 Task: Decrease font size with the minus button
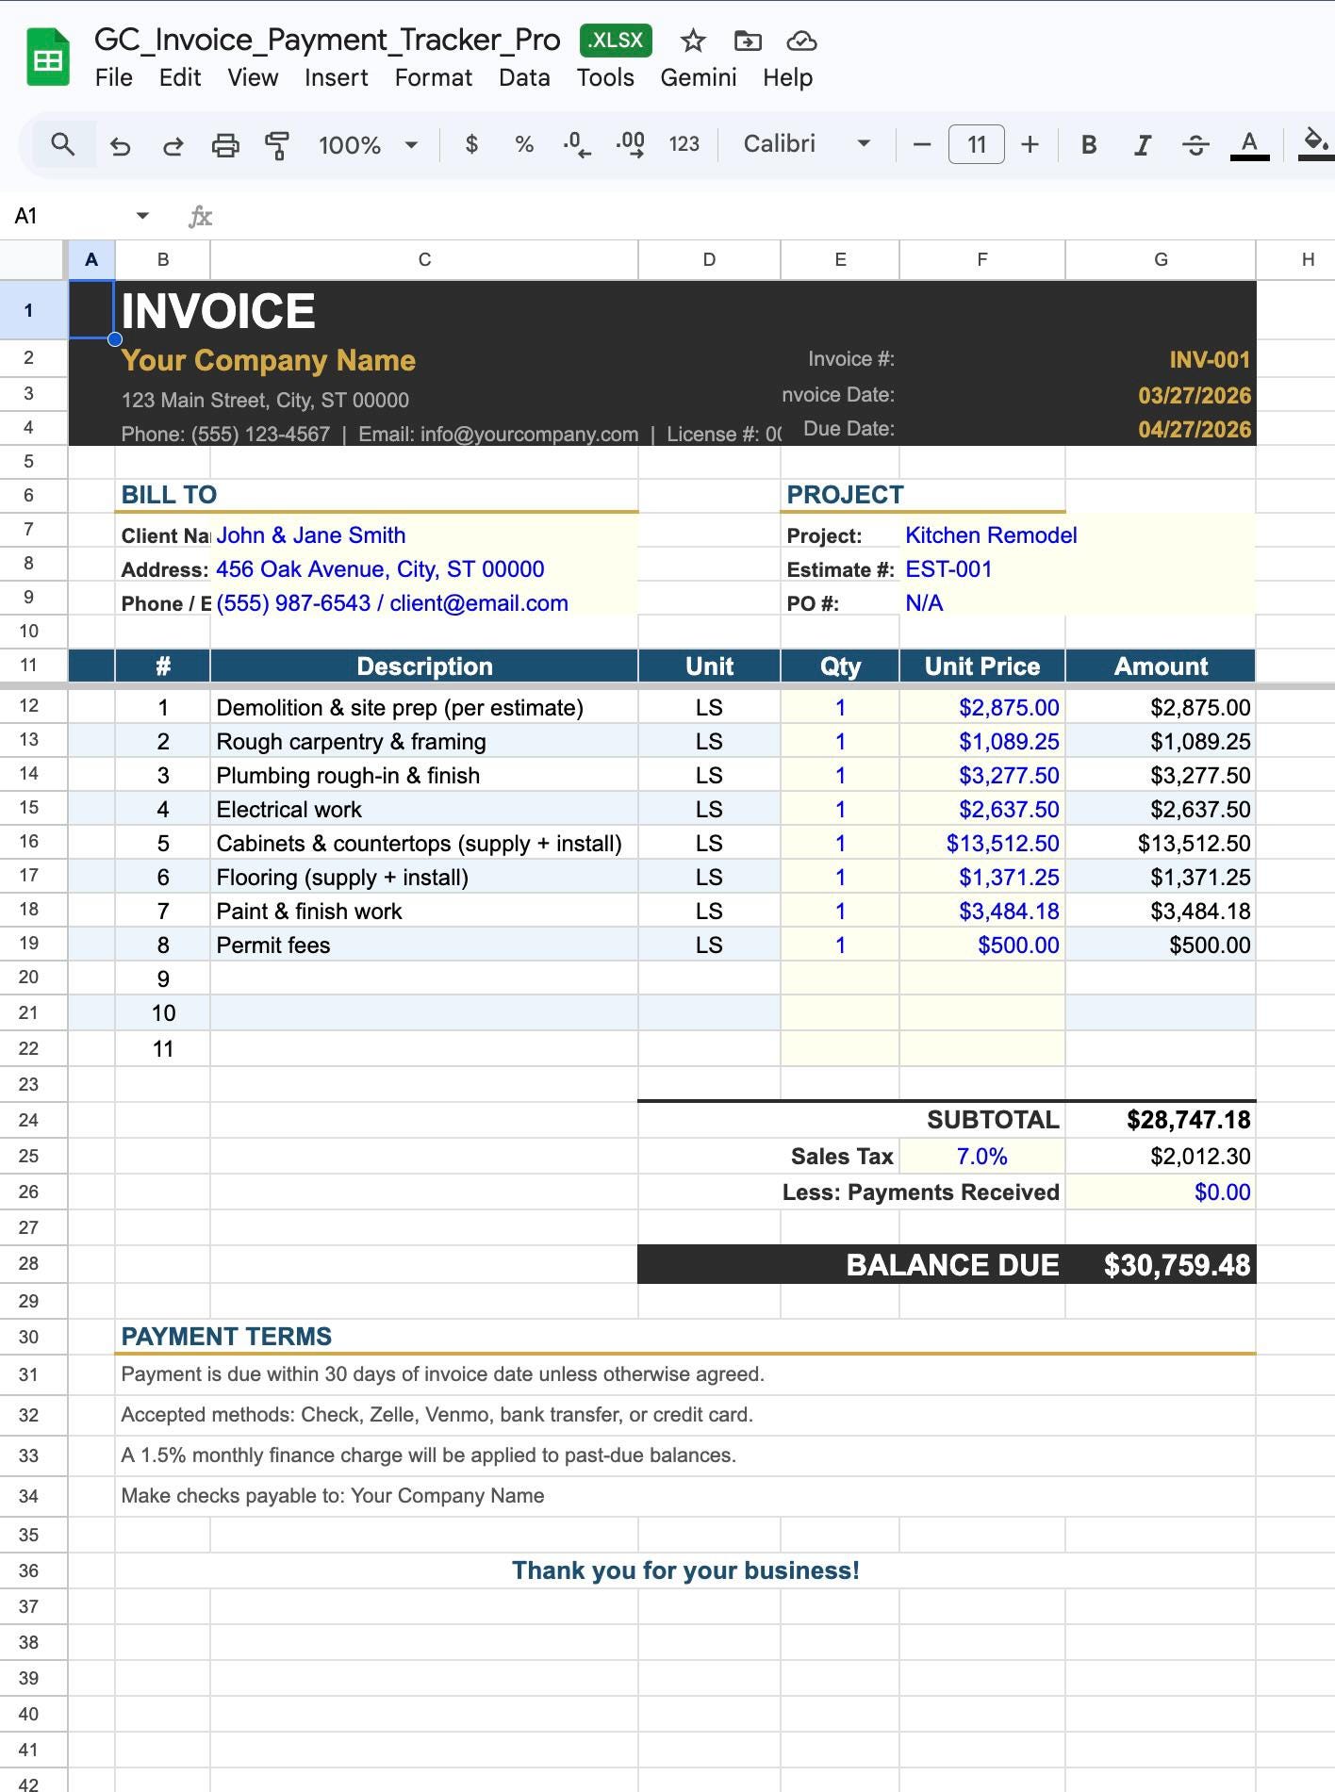coord(922,144)
